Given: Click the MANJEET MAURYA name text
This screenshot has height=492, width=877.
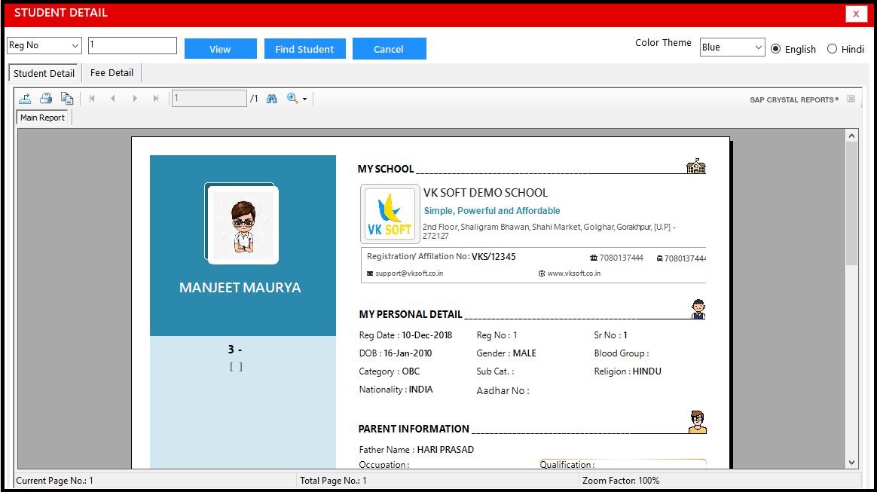Looking at the screenshot, I should (x=240, y=287).
